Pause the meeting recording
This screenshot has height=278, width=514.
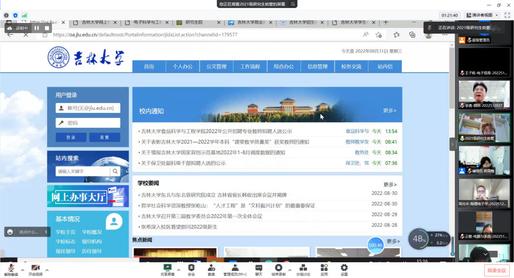point(37,28)
